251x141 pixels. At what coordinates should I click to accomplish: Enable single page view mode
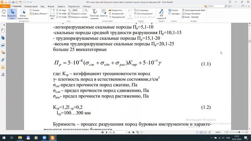[x=197, y=132]
